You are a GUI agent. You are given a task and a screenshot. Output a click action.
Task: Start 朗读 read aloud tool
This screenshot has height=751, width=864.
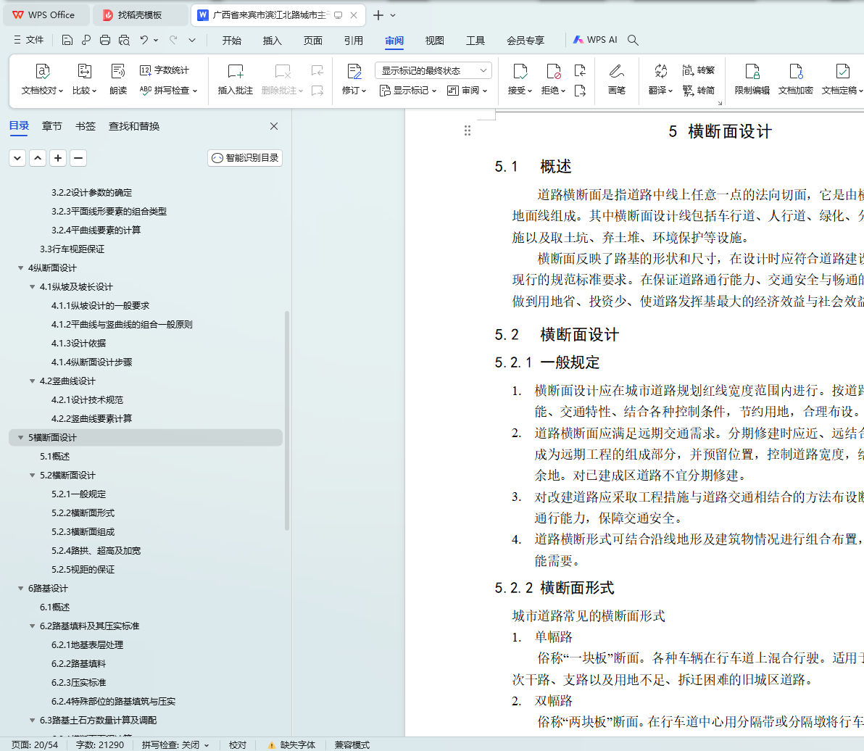(x=118, y=79)
